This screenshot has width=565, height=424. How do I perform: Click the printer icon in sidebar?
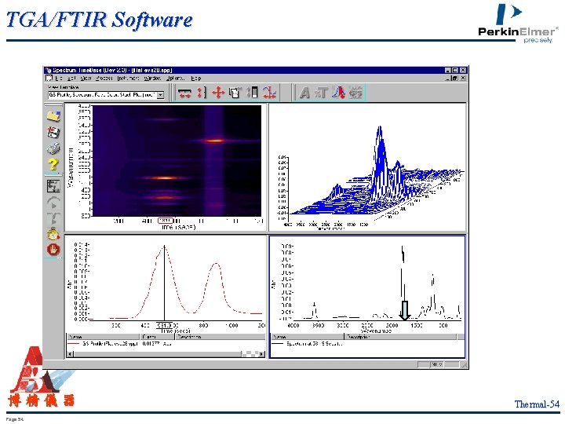53,148
